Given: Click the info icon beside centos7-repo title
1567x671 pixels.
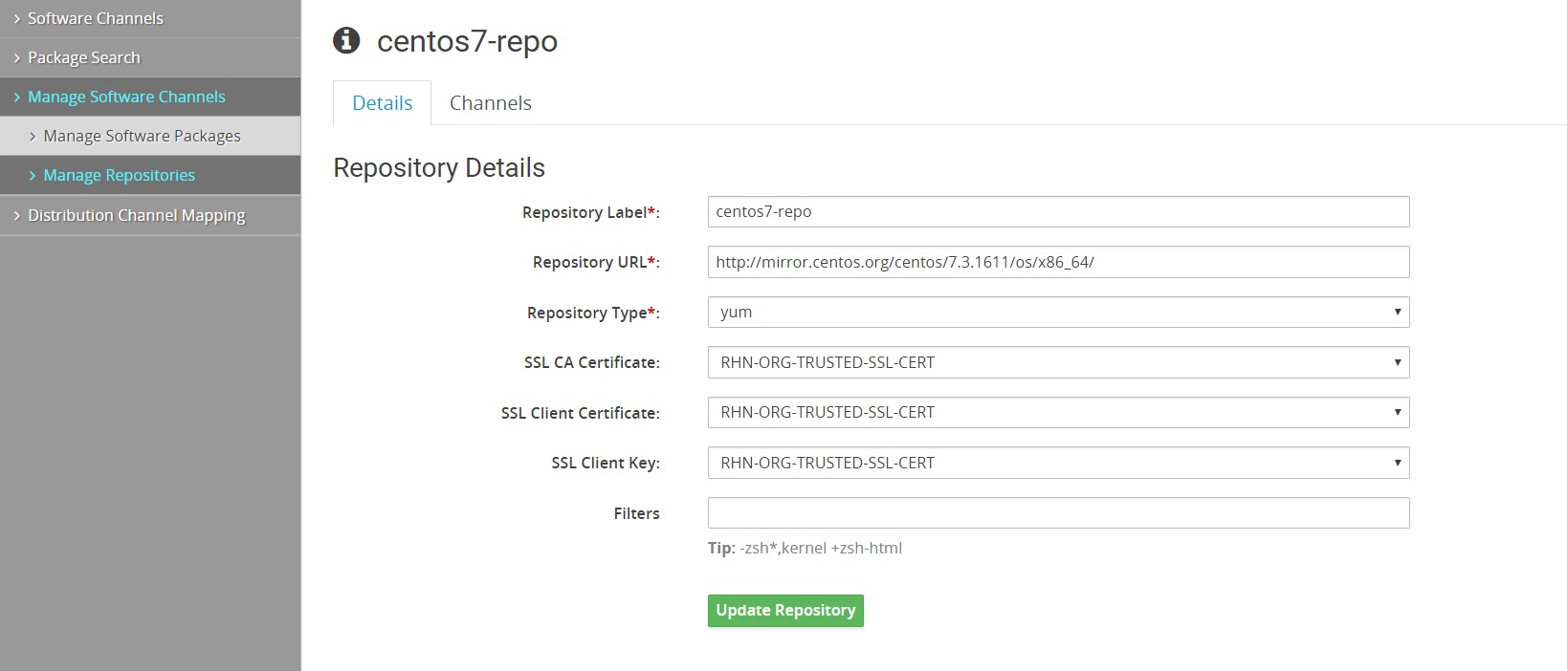Looking at the screenshot, I should click(x=346, y=40).
